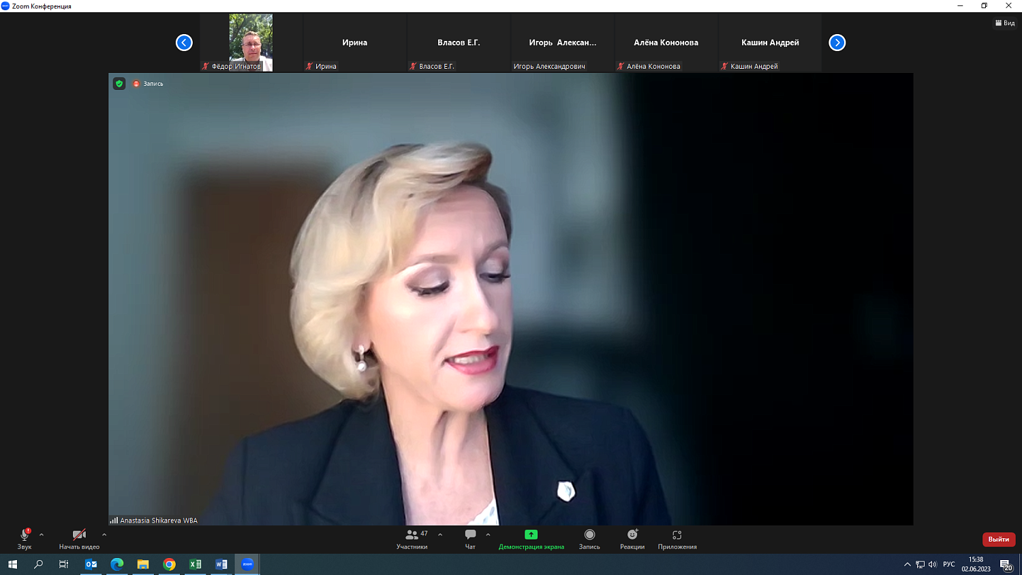The image size is (1022, 575).
Task: Leave the meeting with Выйти button
Action: 998,539
